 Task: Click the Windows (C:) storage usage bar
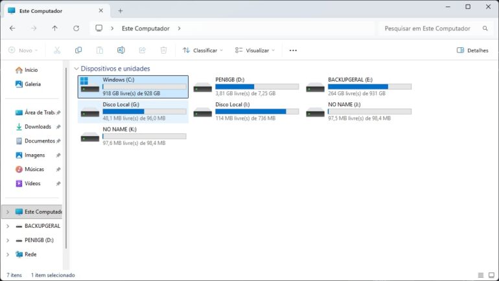145,87
